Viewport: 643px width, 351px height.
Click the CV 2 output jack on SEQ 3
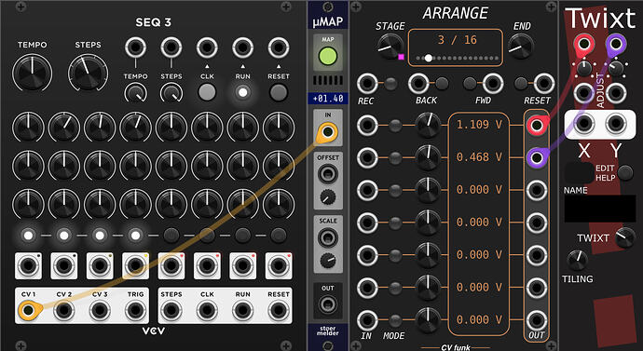[x=64, y=310]
